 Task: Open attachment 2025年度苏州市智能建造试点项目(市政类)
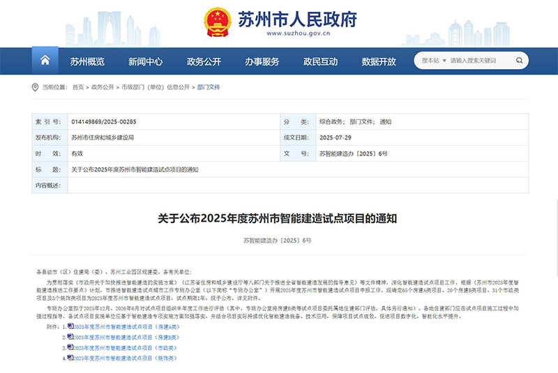pyautogui.click(x=125, y=348)
